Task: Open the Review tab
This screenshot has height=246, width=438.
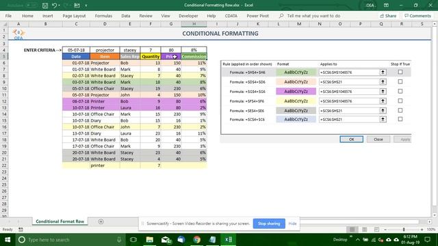Action: coord(146,16)
